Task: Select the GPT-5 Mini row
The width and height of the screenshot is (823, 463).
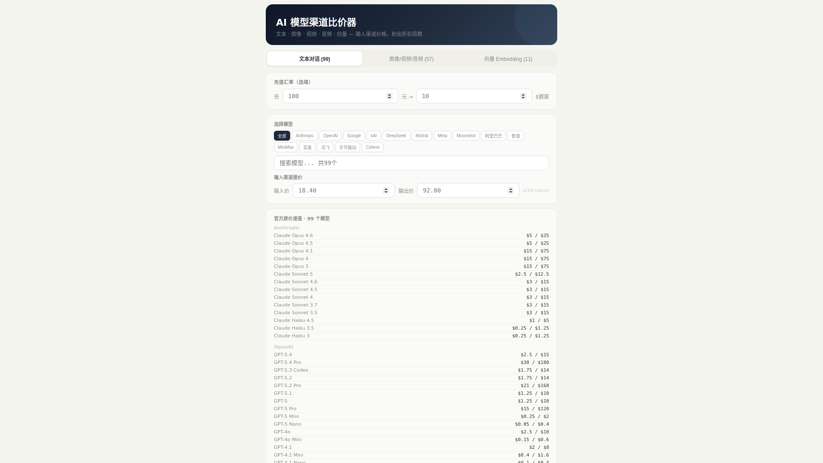Action: (x=411, y=417)
